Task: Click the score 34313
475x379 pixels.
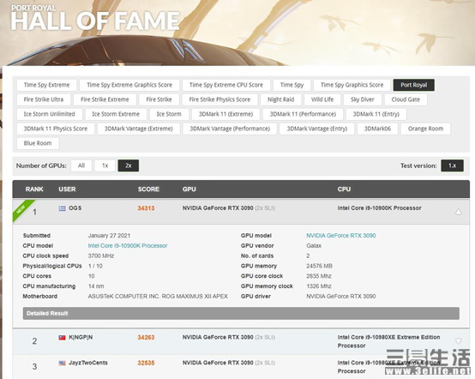Action: 146,208
